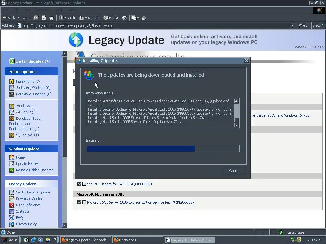
Task: Click the Go button next to the address bar
Action: (303, 25)
